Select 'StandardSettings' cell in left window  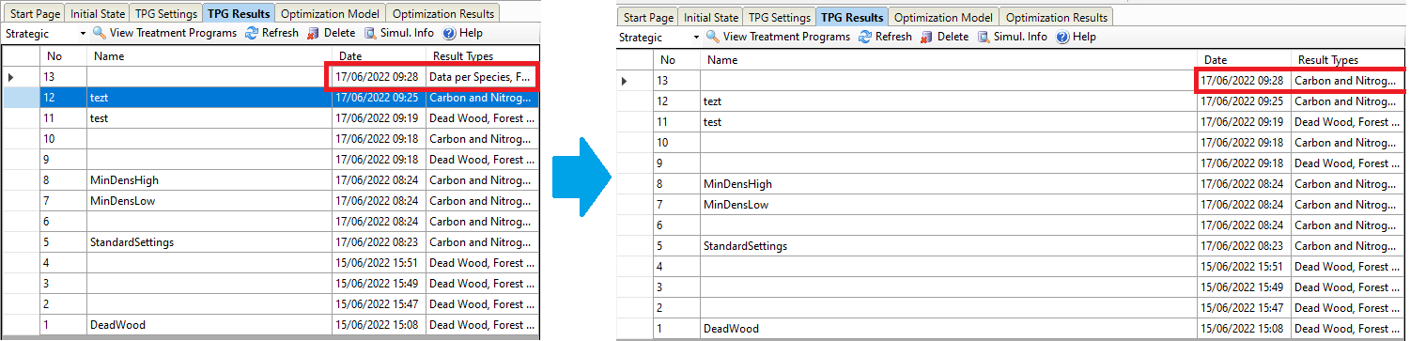click(209, 241)
